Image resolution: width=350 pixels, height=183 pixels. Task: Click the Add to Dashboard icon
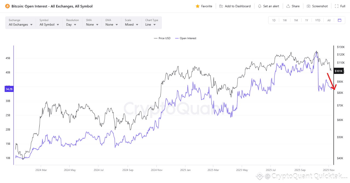(x=221, y=6)
